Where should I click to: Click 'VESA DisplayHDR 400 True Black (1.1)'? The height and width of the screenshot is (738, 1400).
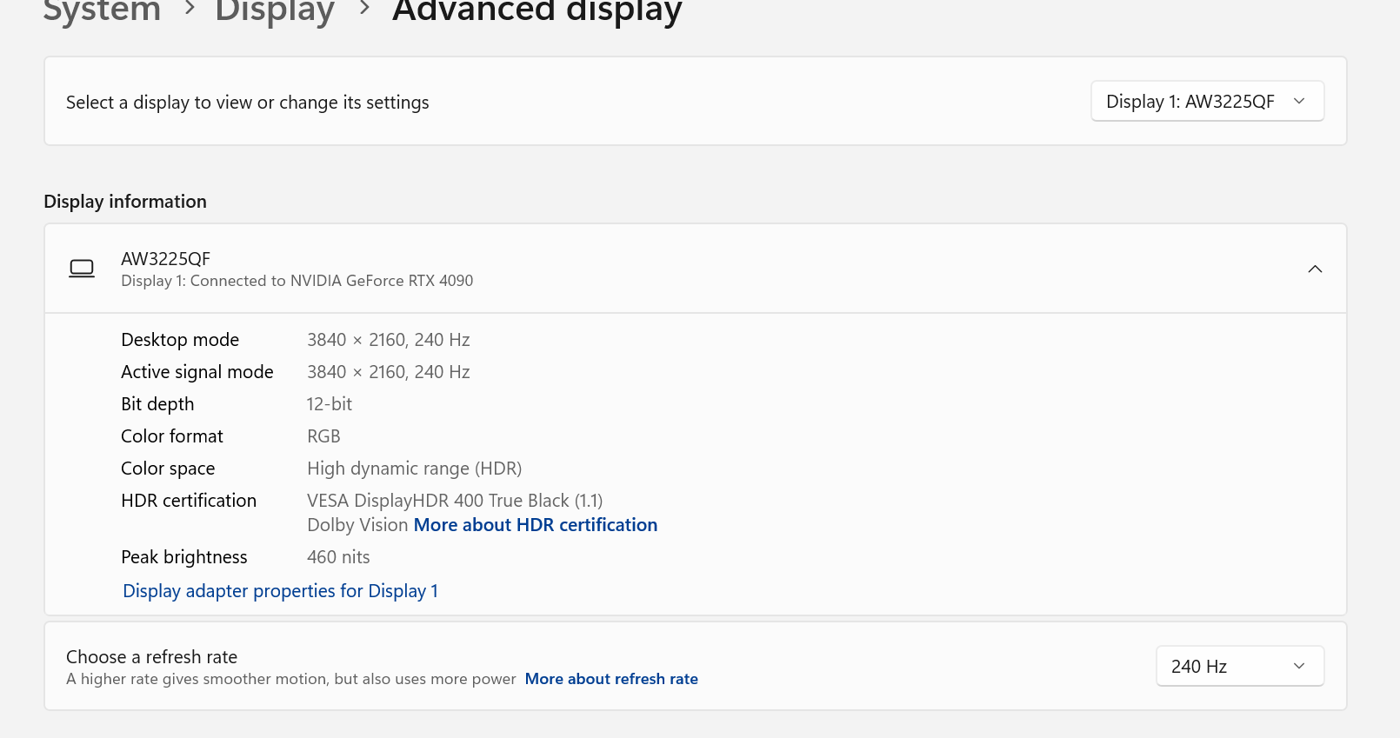point(455,501)
